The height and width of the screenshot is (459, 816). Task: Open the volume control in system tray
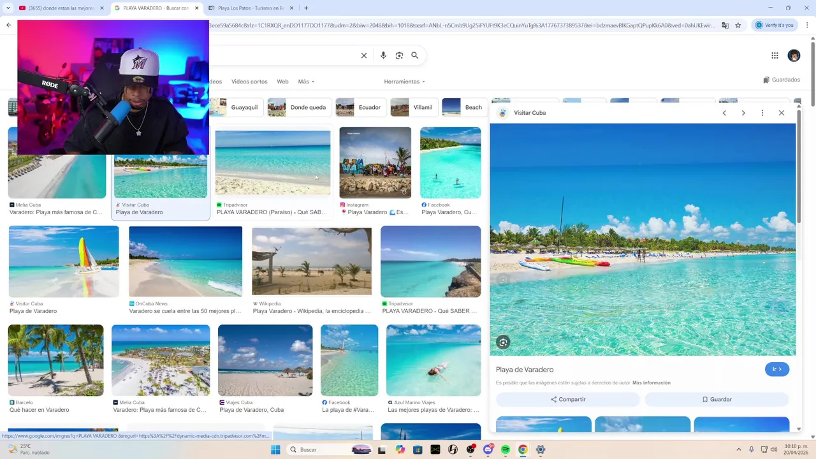[x=775, y=449]
